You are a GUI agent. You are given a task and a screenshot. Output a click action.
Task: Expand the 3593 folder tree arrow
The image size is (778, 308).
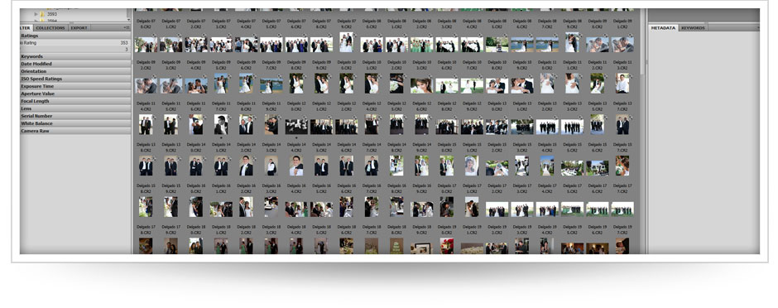coord(36,14)
